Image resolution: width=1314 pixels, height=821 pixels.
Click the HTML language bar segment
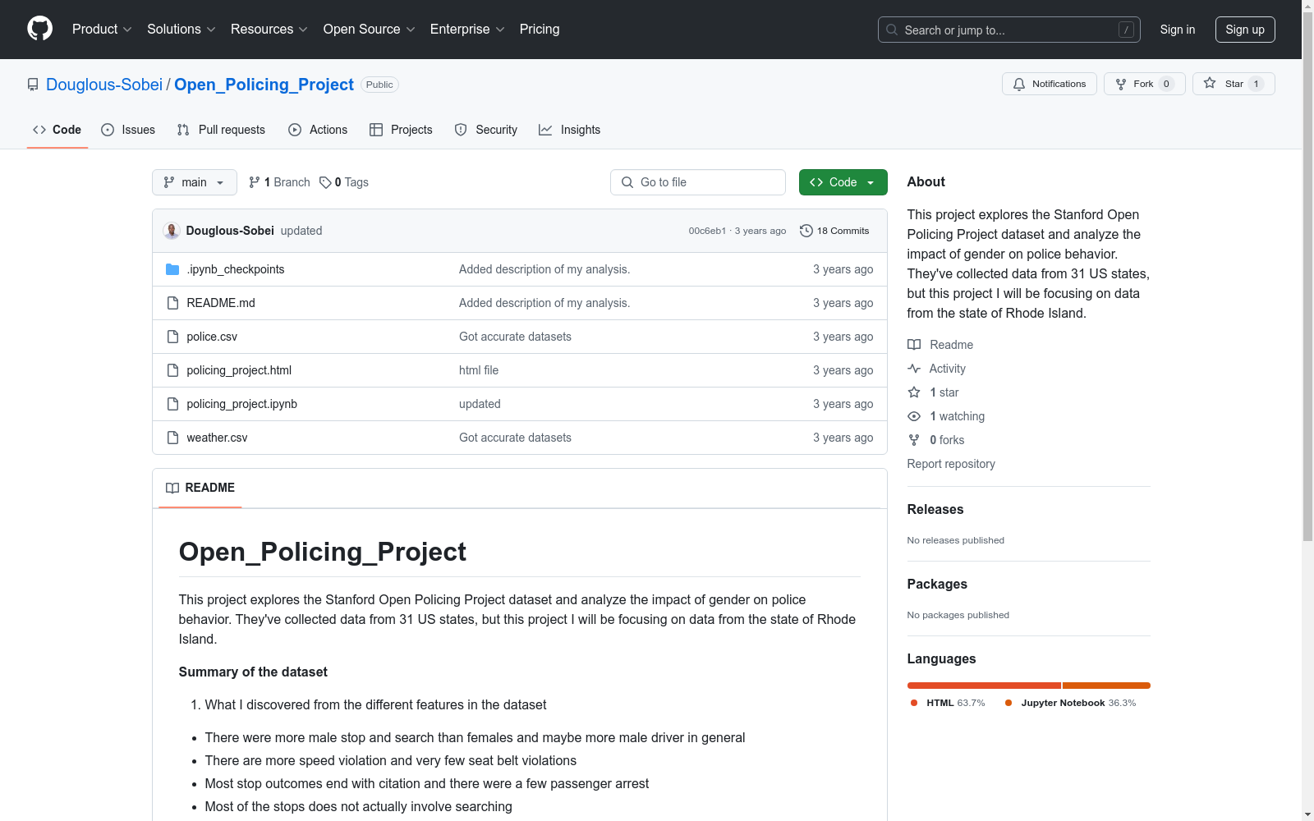point(984,686)
